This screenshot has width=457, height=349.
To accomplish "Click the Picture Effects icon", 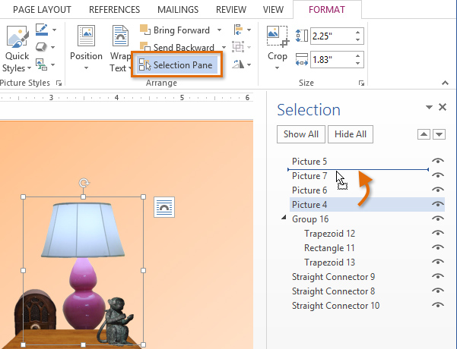I will pyautogui.click(x=41, y=47).
